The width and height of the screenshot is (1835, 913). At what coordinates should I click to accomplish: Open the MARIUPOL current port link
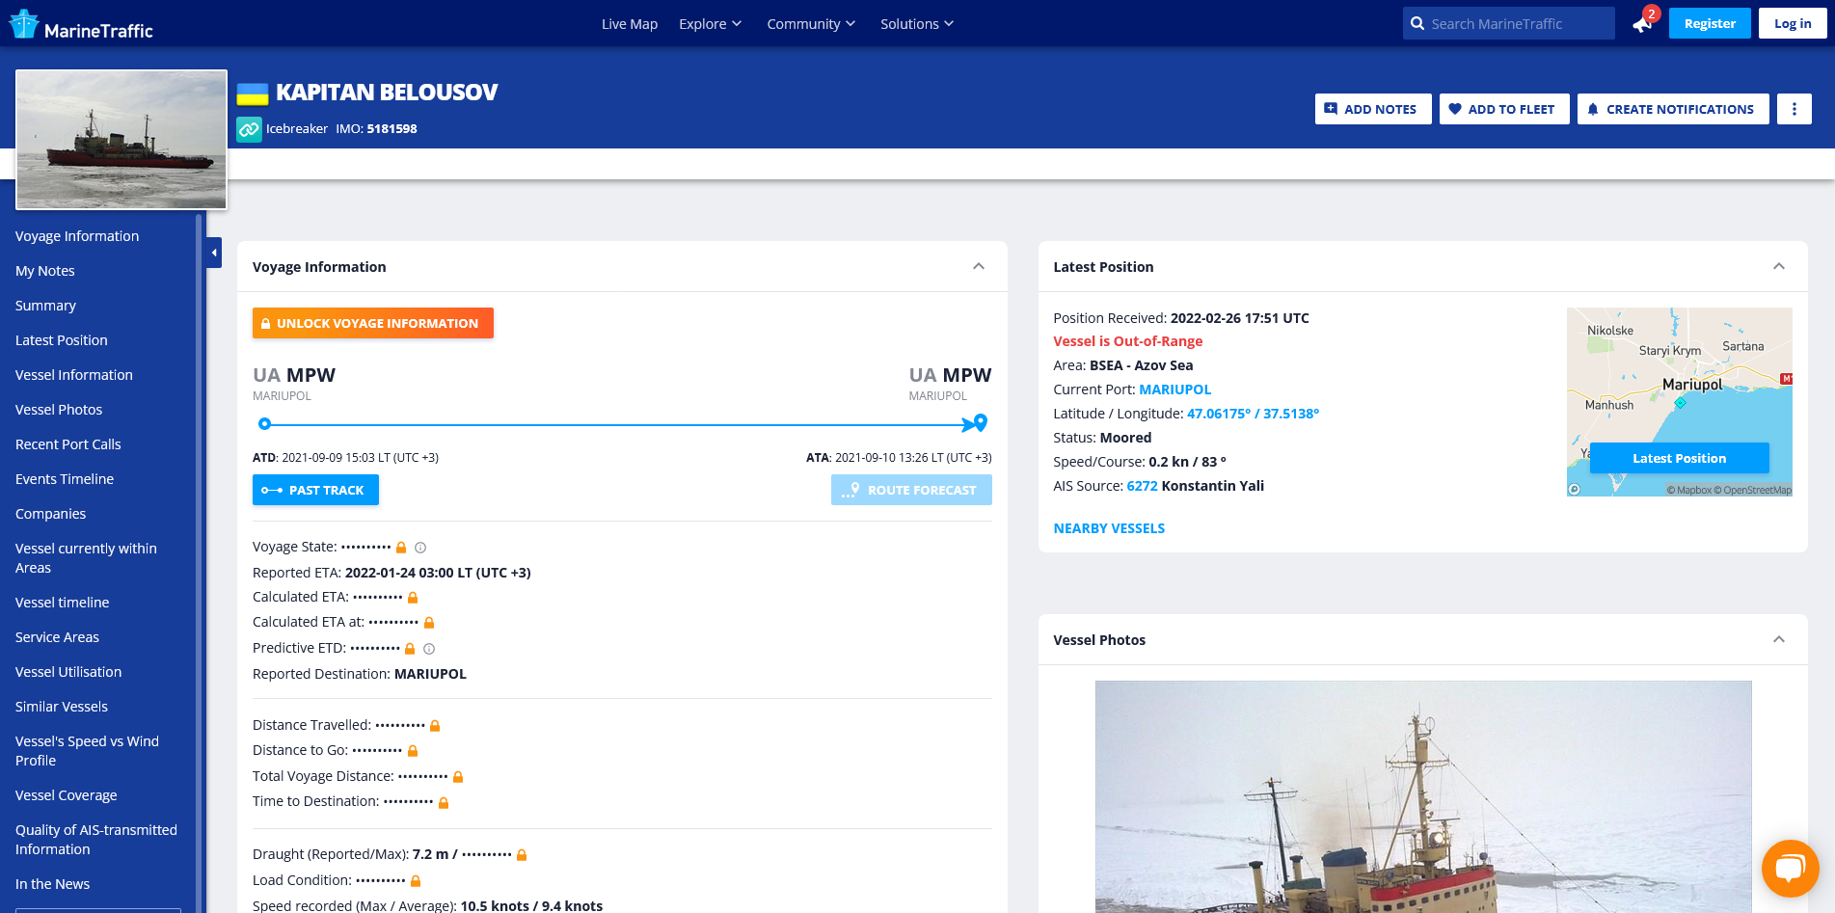pyautogui.click(x=1174, y=389)
